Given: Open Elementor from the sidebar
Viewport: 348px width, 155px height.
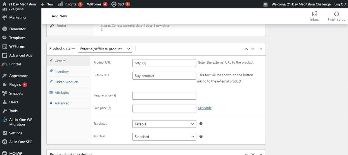Looking at the screenshot, I should click(x=17, y=29).
